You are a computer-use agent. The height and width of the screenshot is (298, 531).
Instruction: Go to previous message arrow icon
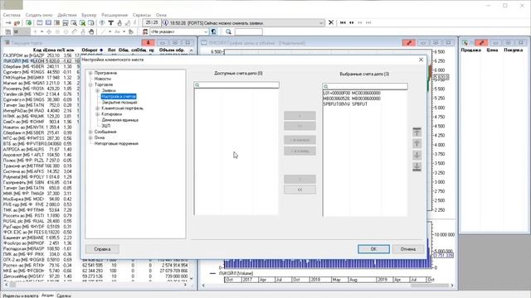tap(352, 22)
